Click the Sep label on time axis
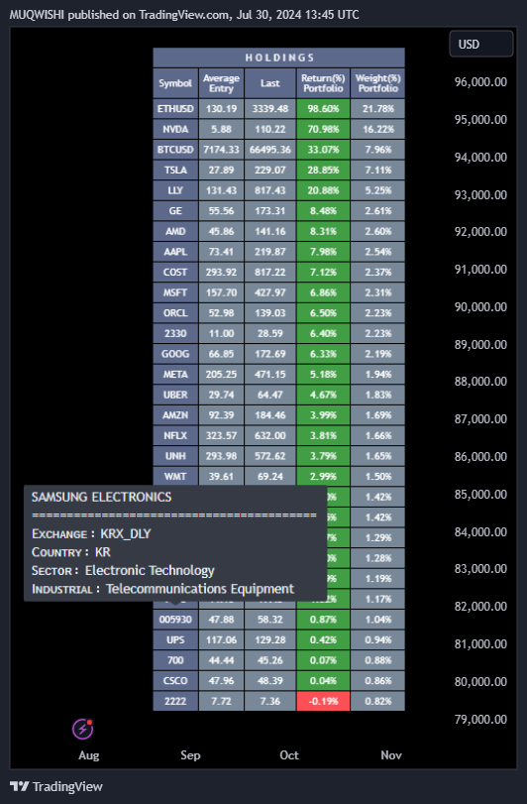Image resolution: width=527 pixels, height=804 pixels. tap(190, 754)
